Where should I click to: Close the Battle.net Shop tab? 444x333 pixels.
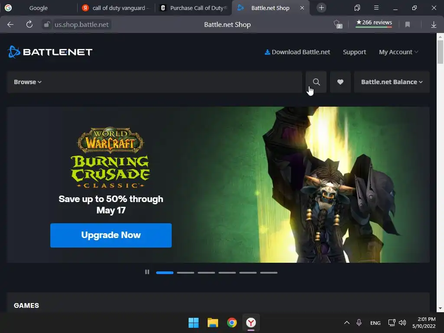[302, 8]
